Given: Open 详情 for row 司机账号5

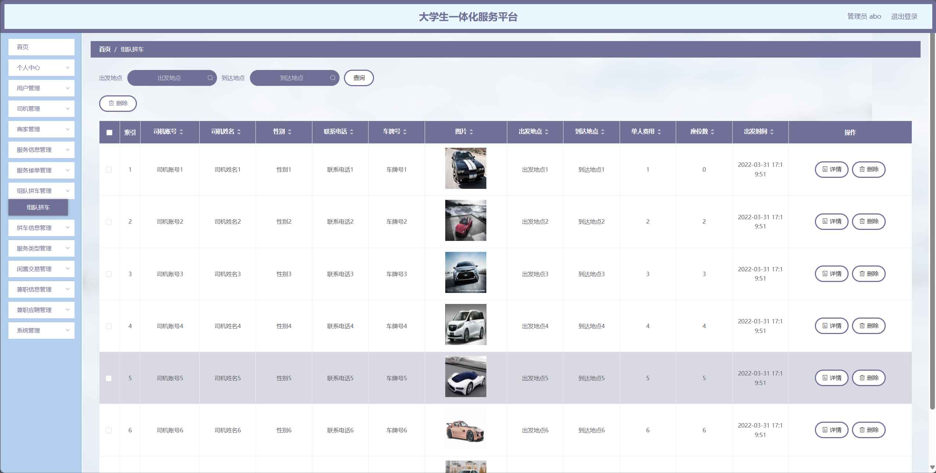Looking at the screenshot, I should pos(831,378).
